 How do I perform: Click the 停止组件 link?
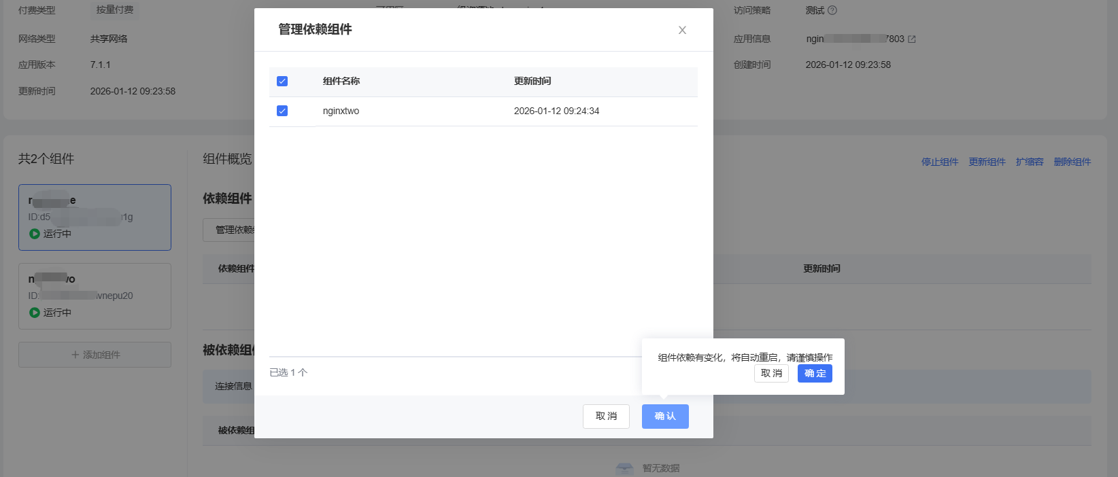939,162
